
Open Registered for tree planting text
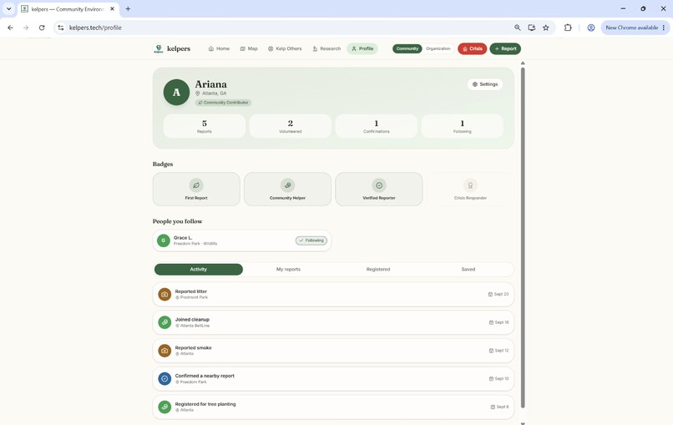(205, 404)
